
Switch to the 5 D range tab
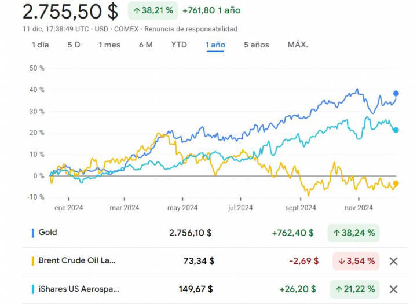pos(74,45)
